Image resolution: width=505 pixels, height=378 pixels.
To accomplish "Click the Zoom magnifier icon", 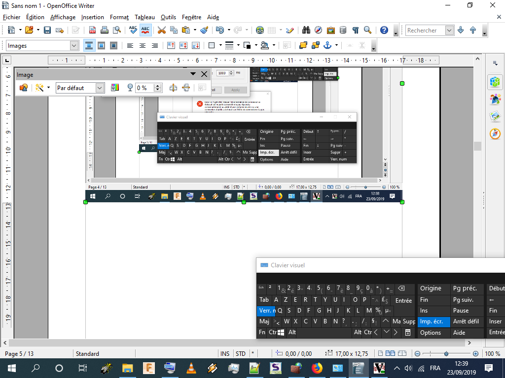I will 367,30.
